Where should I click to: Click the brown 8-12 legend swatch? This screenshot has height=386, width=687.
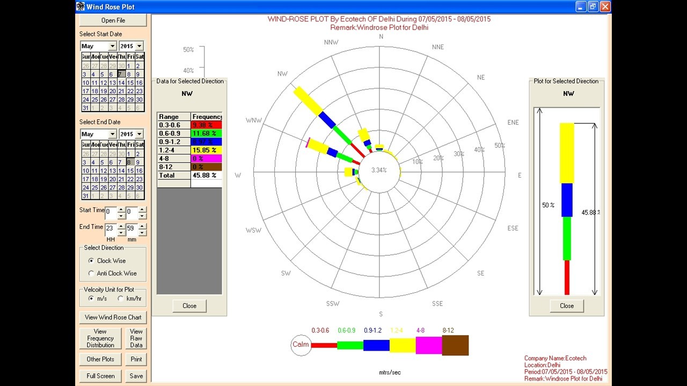[455, 345]
